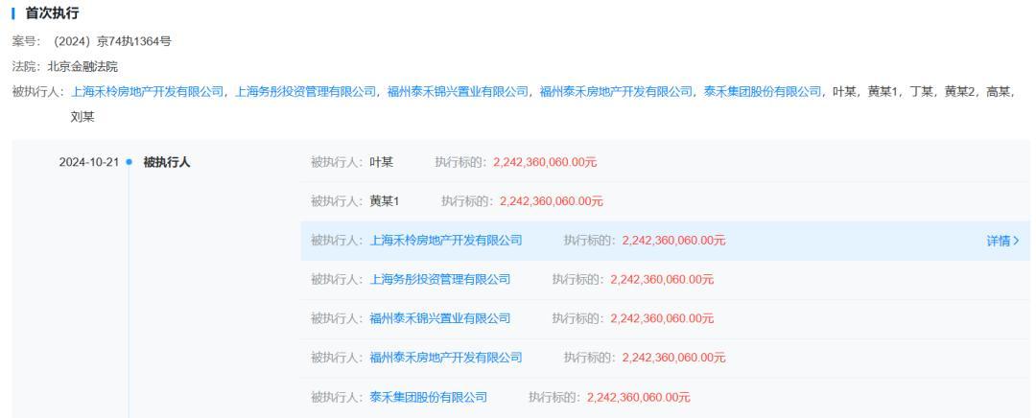
Task: Open 详情 for 上海禾柃房地产开发有限公司 row
Action: (x=1002, y=241)
